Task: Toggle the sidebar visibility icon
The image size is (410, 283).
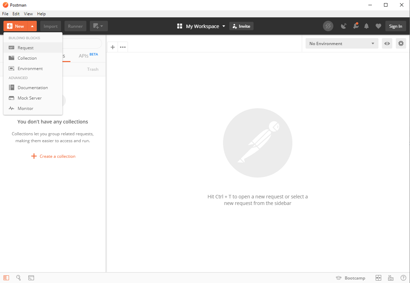Action: 6,278
